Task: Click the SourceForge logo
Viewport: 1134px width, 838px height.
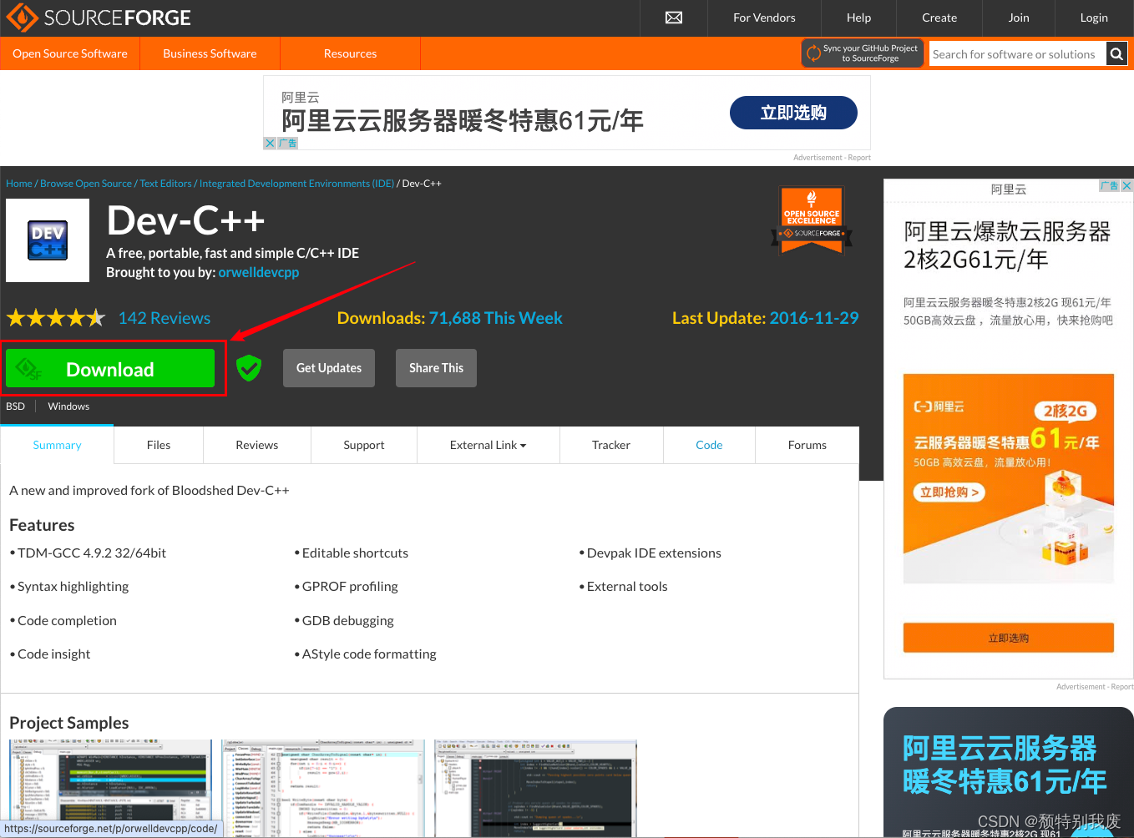Action: point(99,18)
